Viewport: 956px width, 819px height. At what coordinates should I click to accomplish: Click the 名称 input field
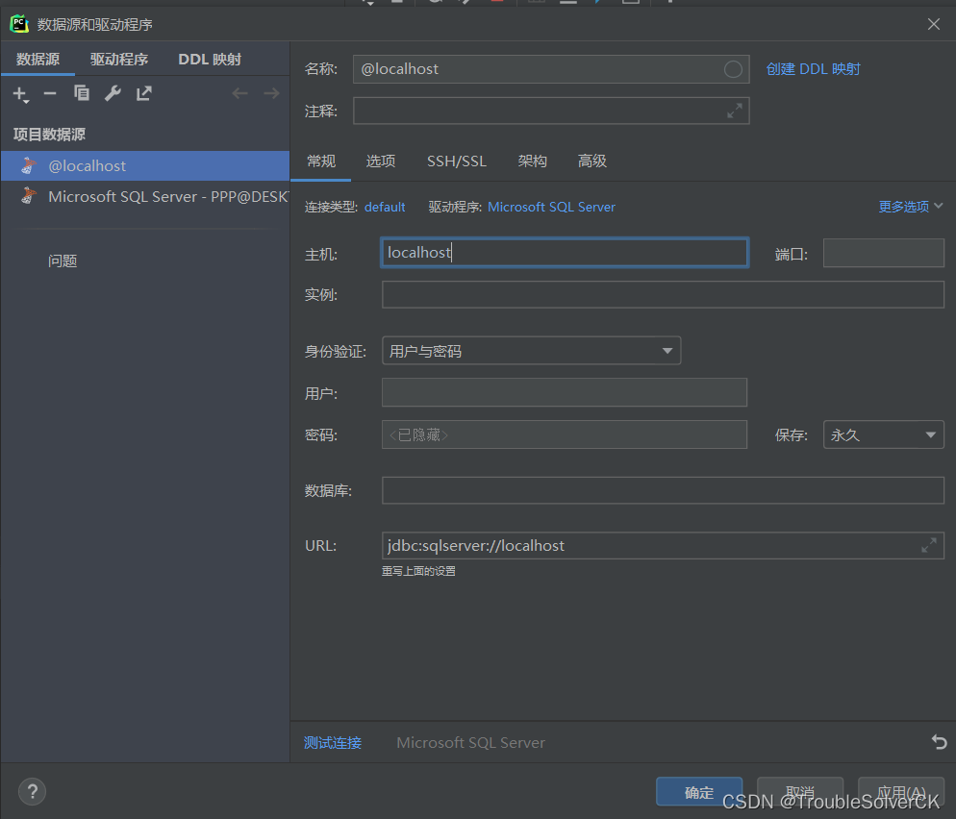tap(551, 69)
